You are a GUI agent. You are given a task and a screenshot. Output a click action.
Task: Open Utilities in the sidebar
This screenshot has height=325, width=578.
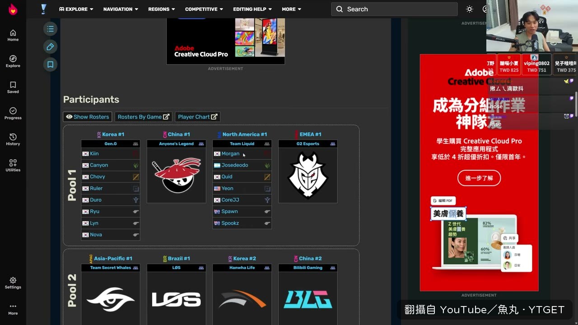[x=13, y=166]
